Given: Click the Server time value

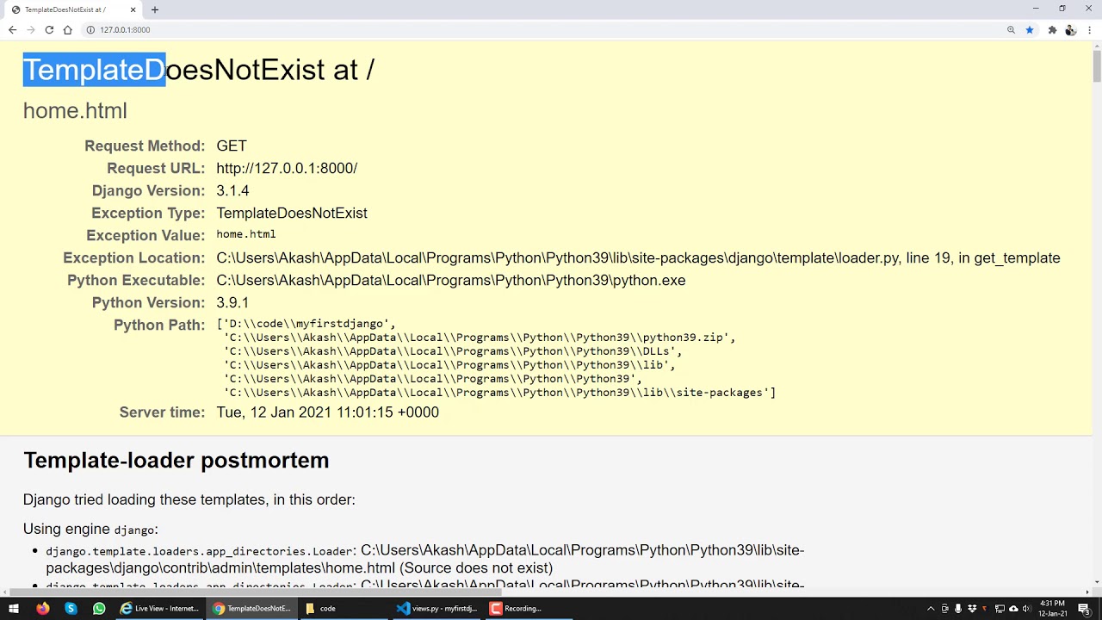Looking at the screenshot, I should [x=327, y=412].
